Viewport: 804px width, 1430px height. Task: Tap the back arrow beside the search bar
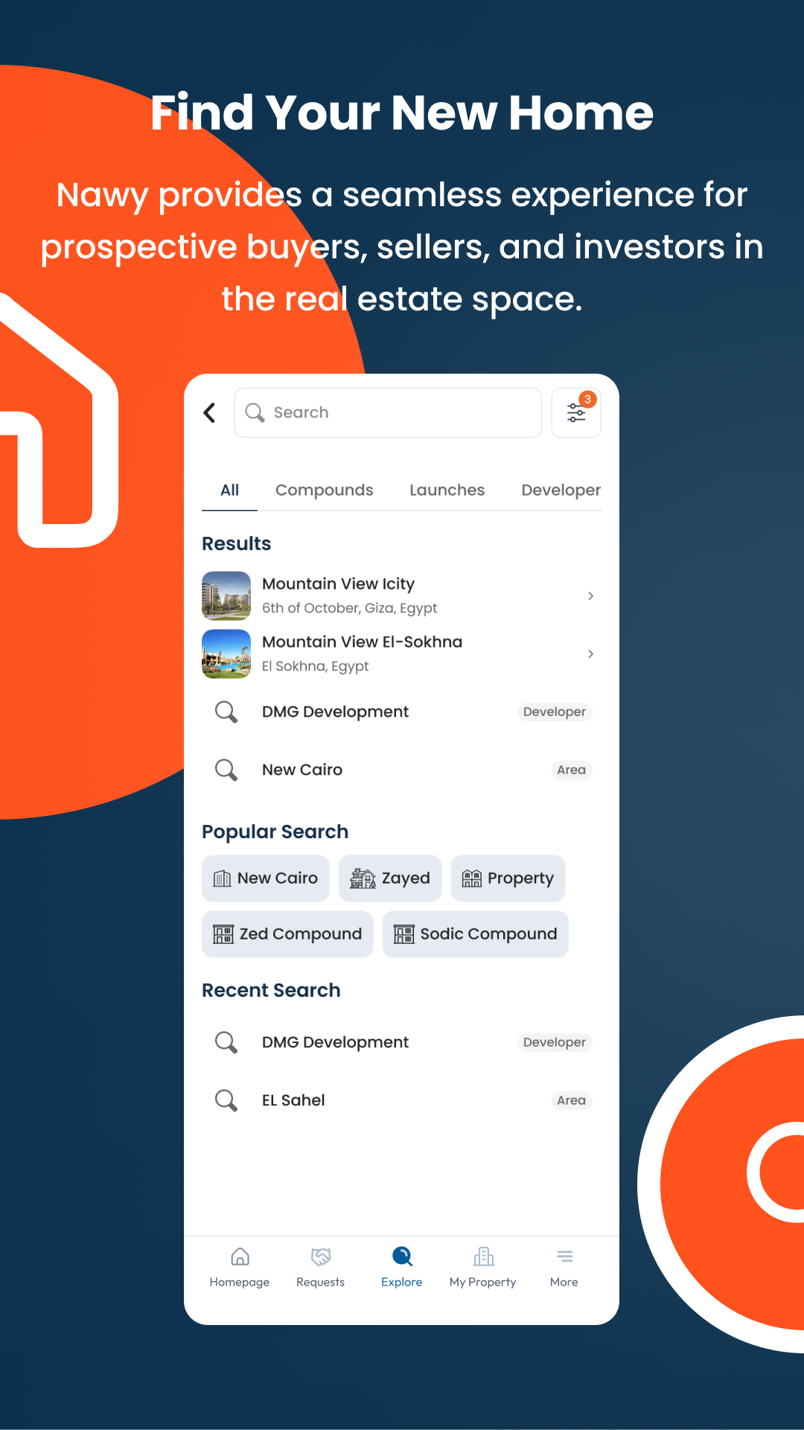click(x=210, y=412)
